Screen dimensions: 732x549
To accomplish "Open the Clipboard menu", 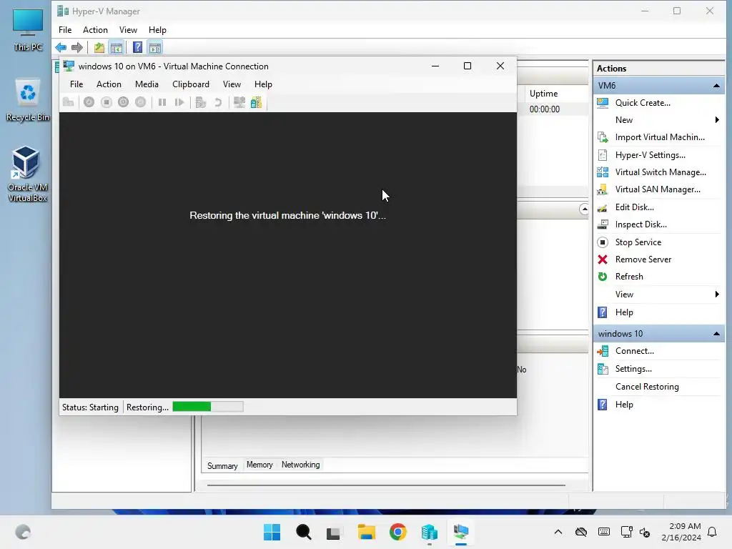I will pos(190,84).
